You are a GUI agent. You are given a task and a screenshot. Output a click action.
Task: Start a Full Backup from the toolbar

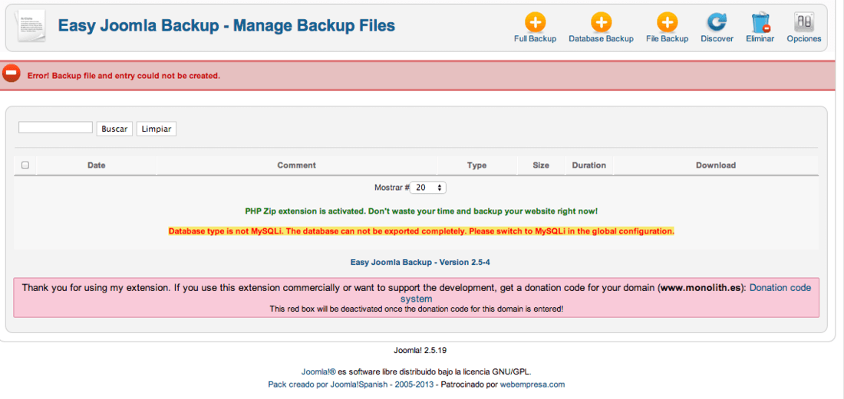pyautogui.click(x=535, y=28)
